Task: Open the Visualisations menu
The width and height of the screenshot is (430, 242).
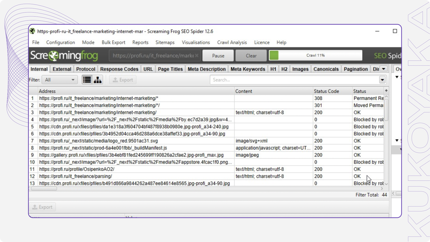Action: pos(196,42)
